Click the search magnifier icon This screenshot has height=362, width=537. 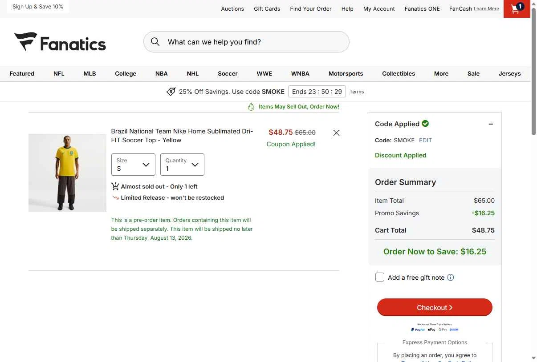pos(155,42)
